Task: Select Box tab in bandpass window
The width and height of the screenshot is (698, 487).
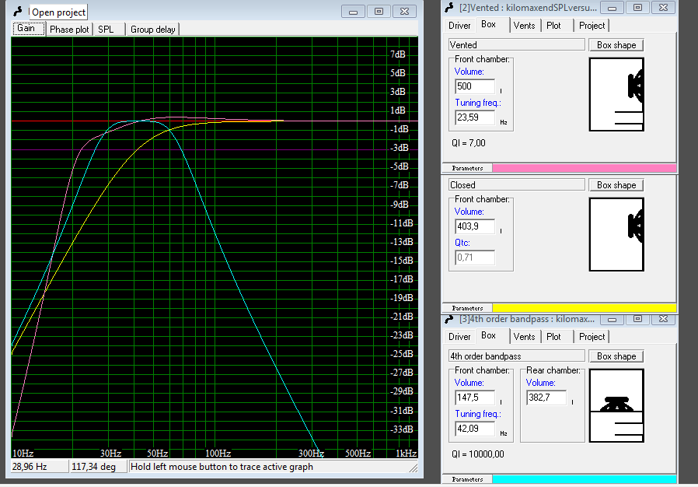Action: click(x=488, y=335)
